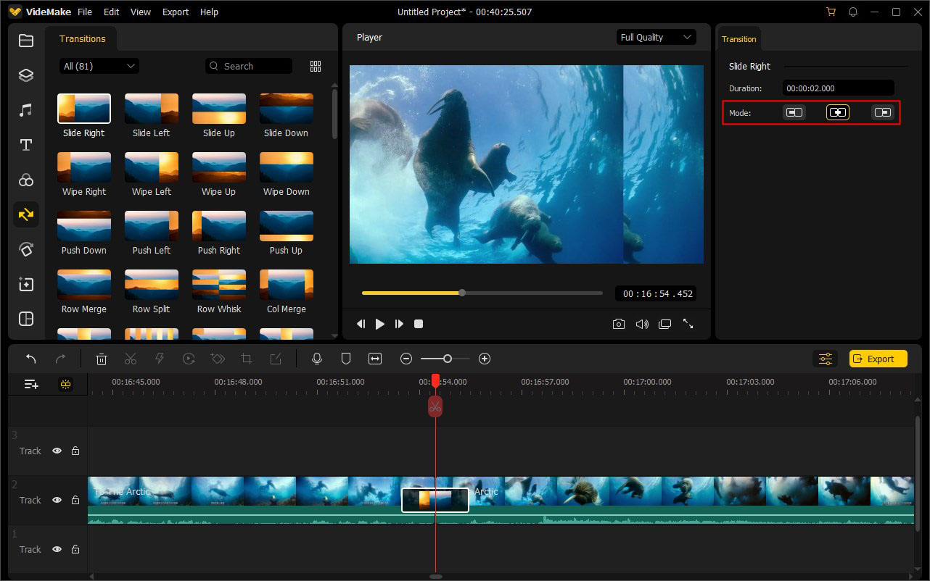The height and width of the screenshot is (581, 930).
Task: Expand the Full Quality dropdown
Action: pos(656,38)
